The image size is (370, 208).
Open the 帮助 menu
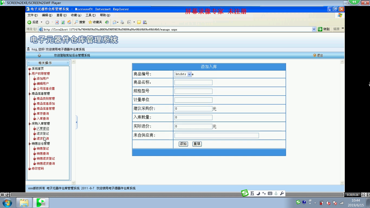(105, 15)
